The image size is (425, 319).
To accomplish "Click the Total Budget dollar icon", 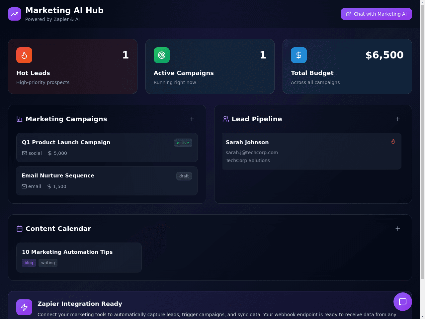I will (299, 55).
